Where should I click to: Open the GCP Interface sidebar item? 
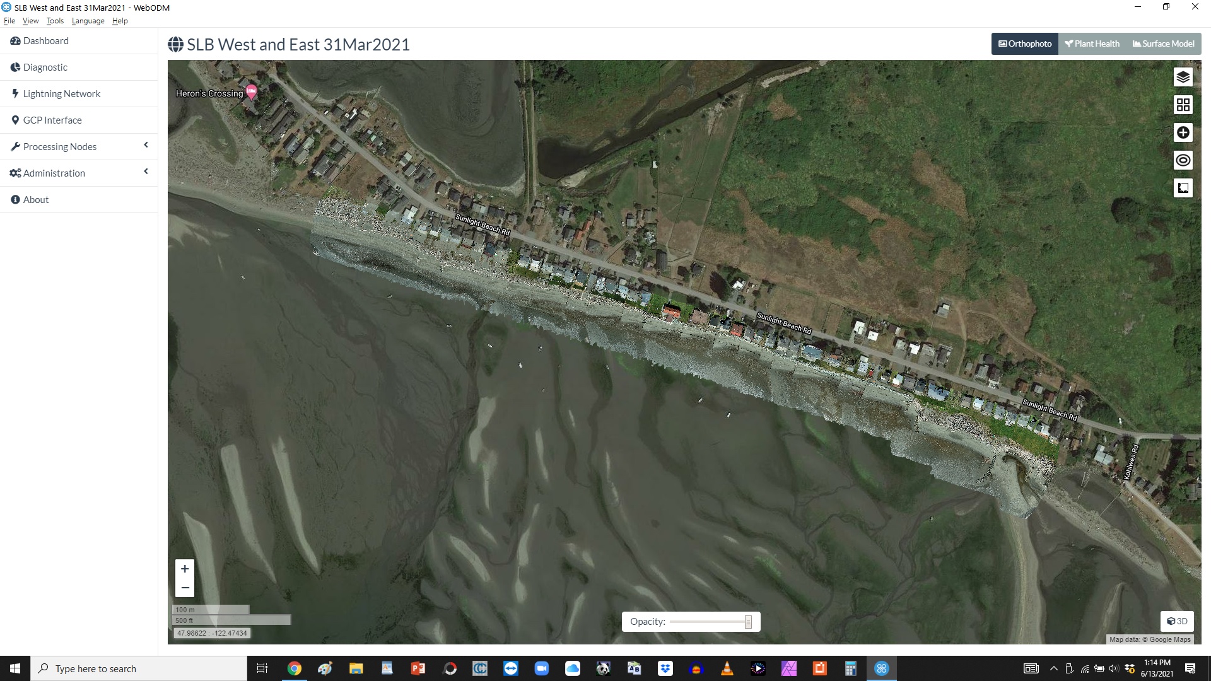click(x=52, y=120)
